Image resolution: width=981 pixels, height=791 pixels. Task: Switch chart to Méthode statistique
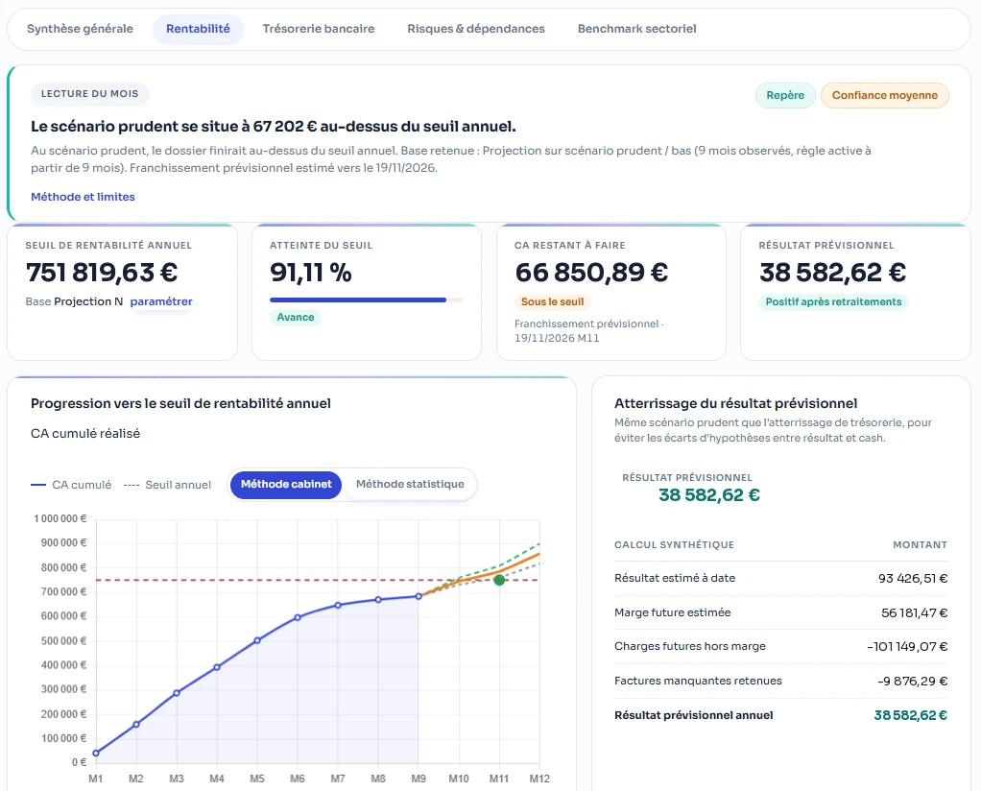[410, 485]
